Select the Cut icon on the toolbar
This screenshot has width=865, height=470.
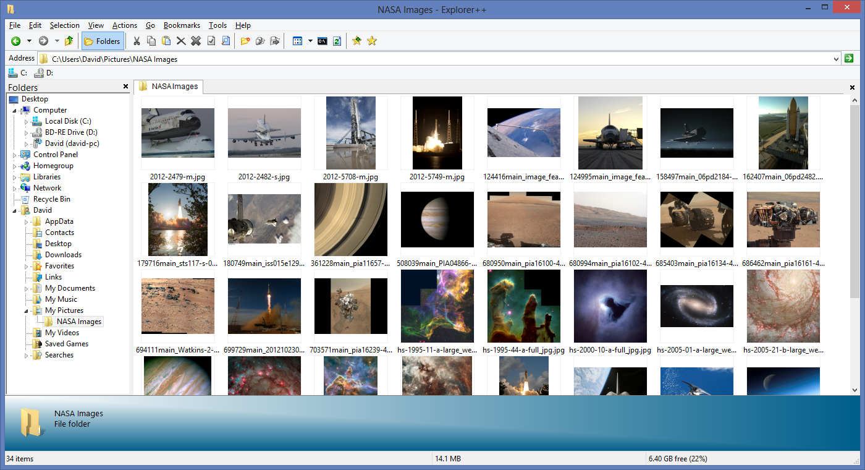(x=137, y=41)
